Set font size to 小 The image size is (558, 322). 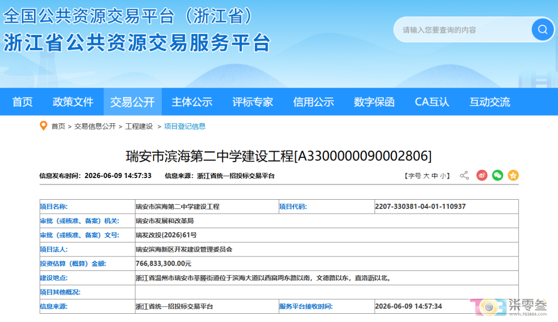click(443, 176)
